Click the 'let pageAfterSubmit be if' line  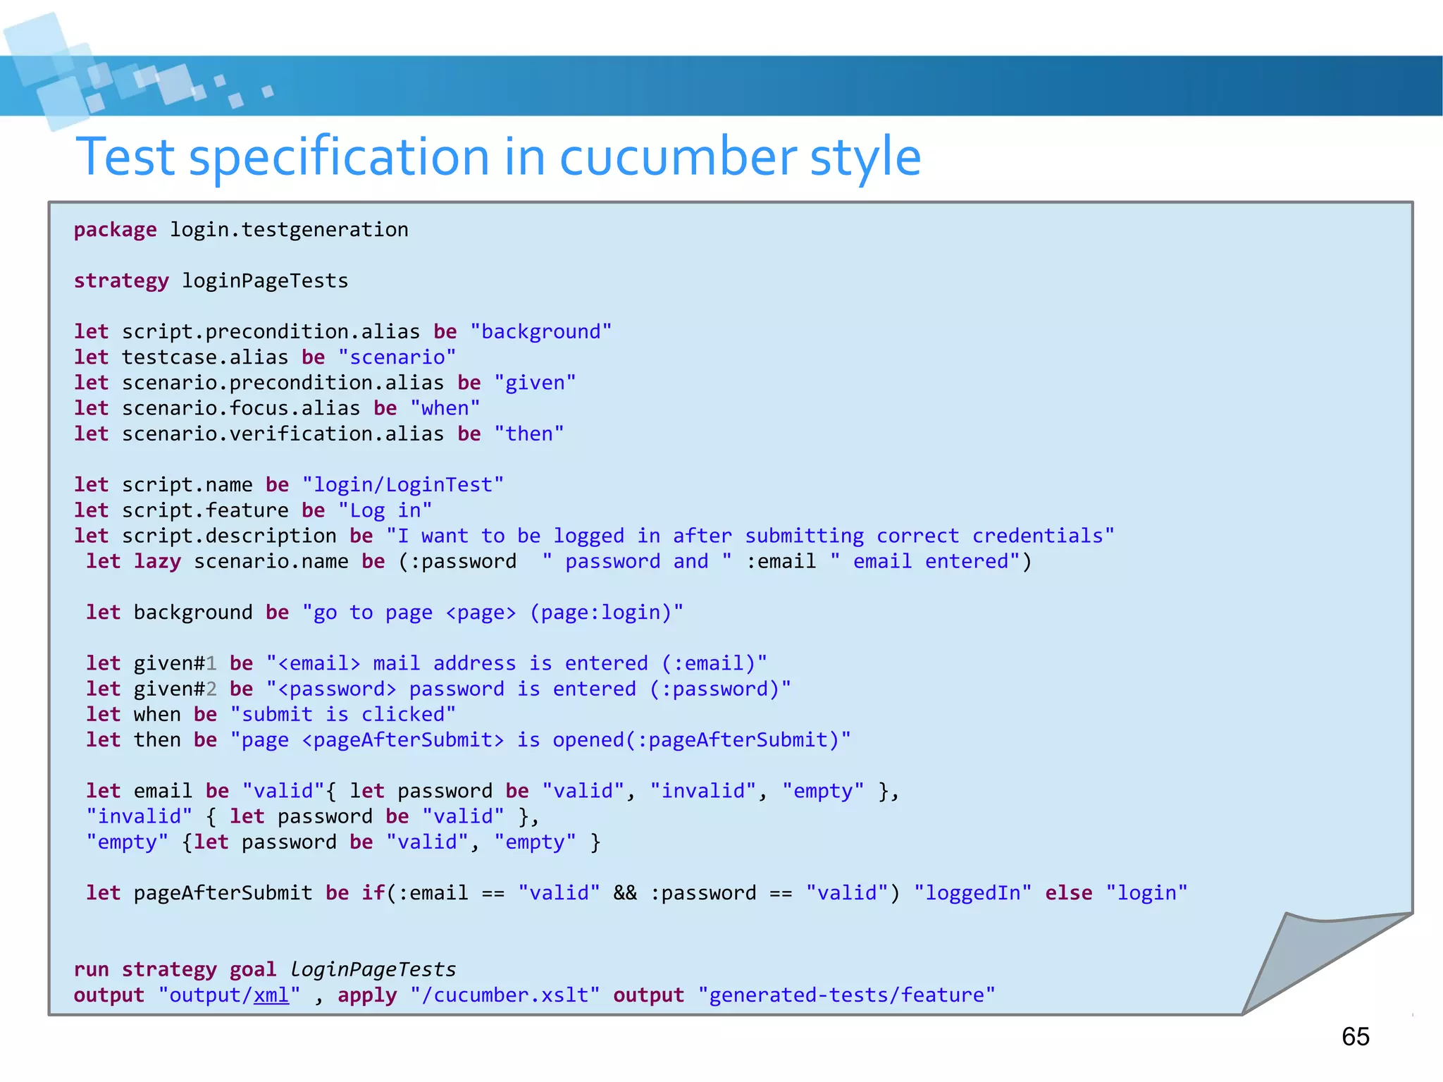pyautogui.click(x=636, y=894)
